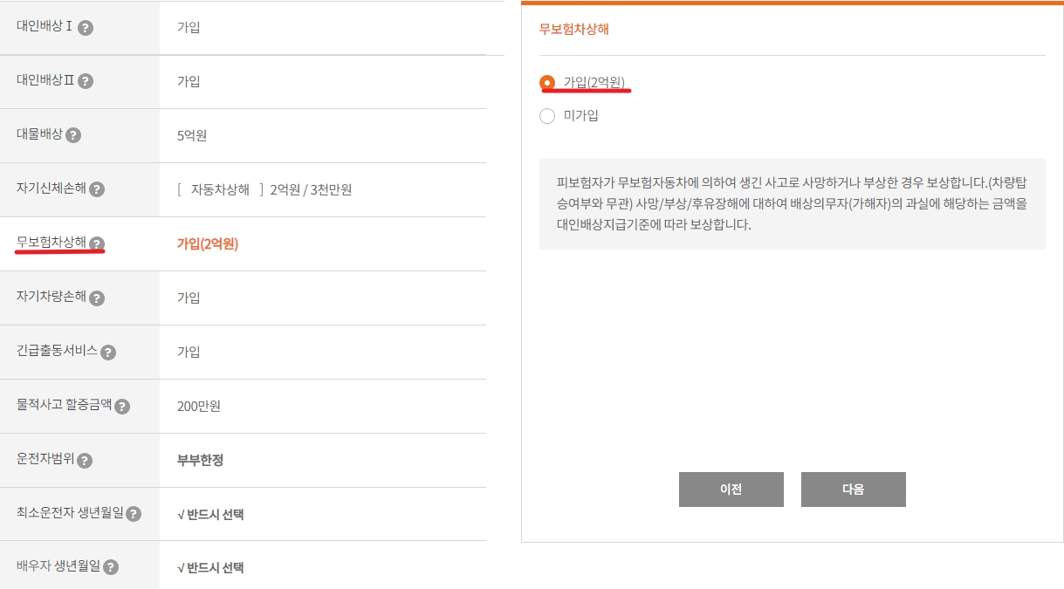Open help icon next to 대인배상Ⅰ
Screen dimensions: 1064x589
pyautogui.click(x=86, y=27)
